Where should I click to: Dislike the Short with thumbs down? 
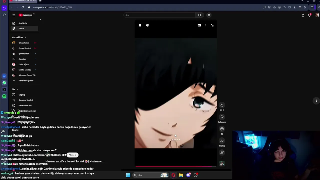click(x=222, y=117)
